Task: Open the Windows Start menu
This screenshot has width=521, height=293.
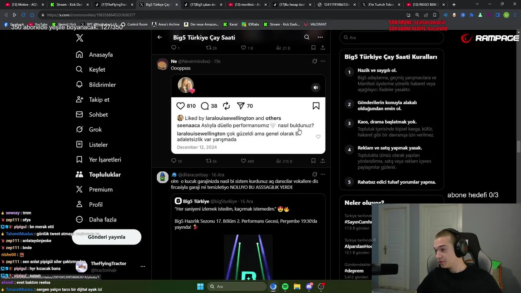Action: (x=200, y=286)
